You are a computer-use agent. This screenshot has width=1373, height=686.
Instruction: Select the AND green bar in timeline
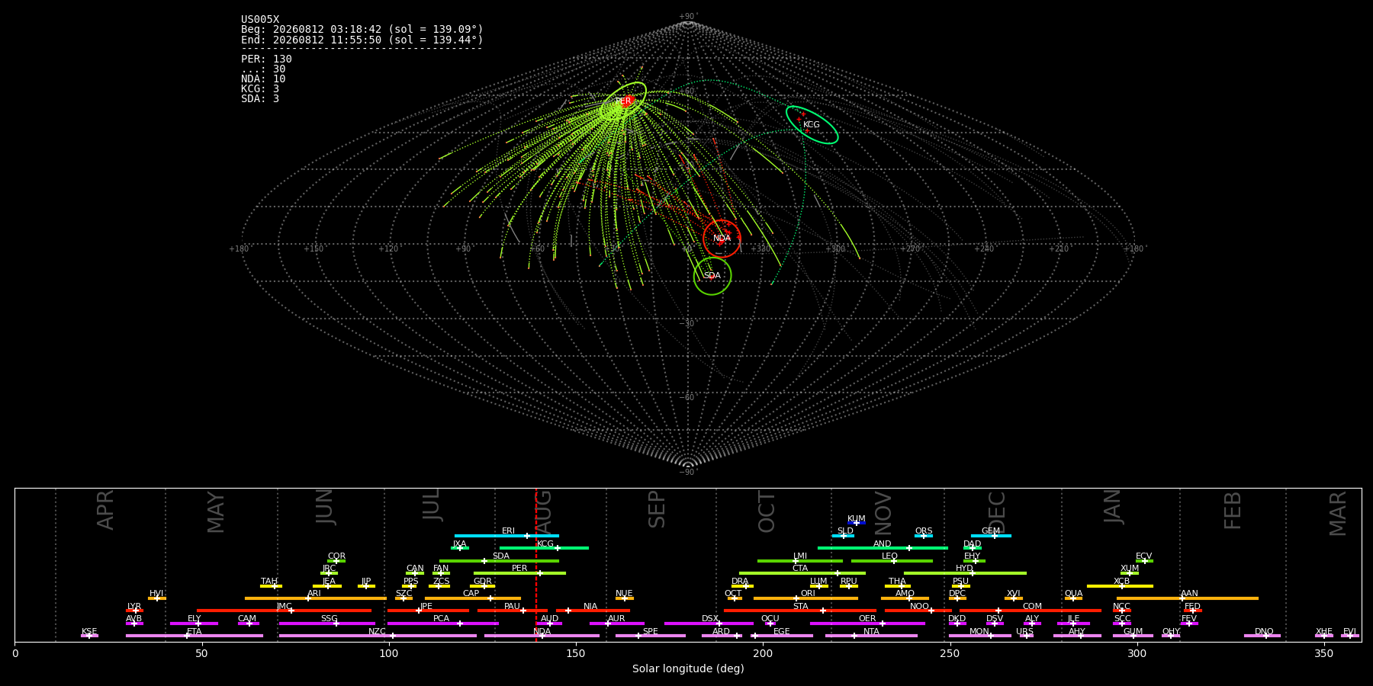coord(883,548)
